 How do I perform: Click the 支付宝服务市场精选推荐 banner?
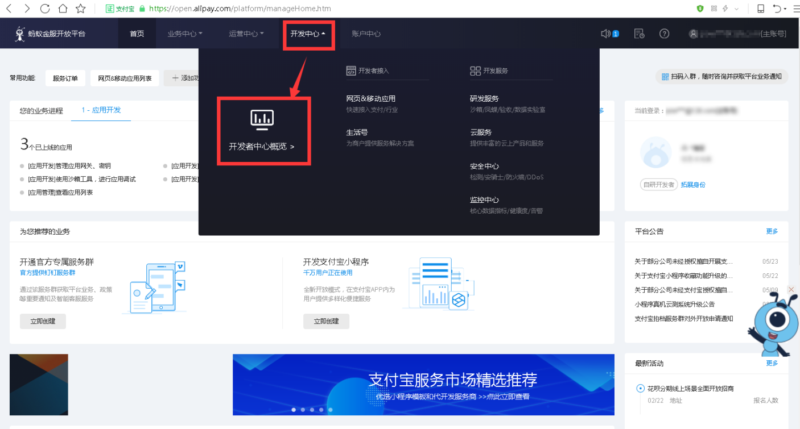tap(423, 385)
